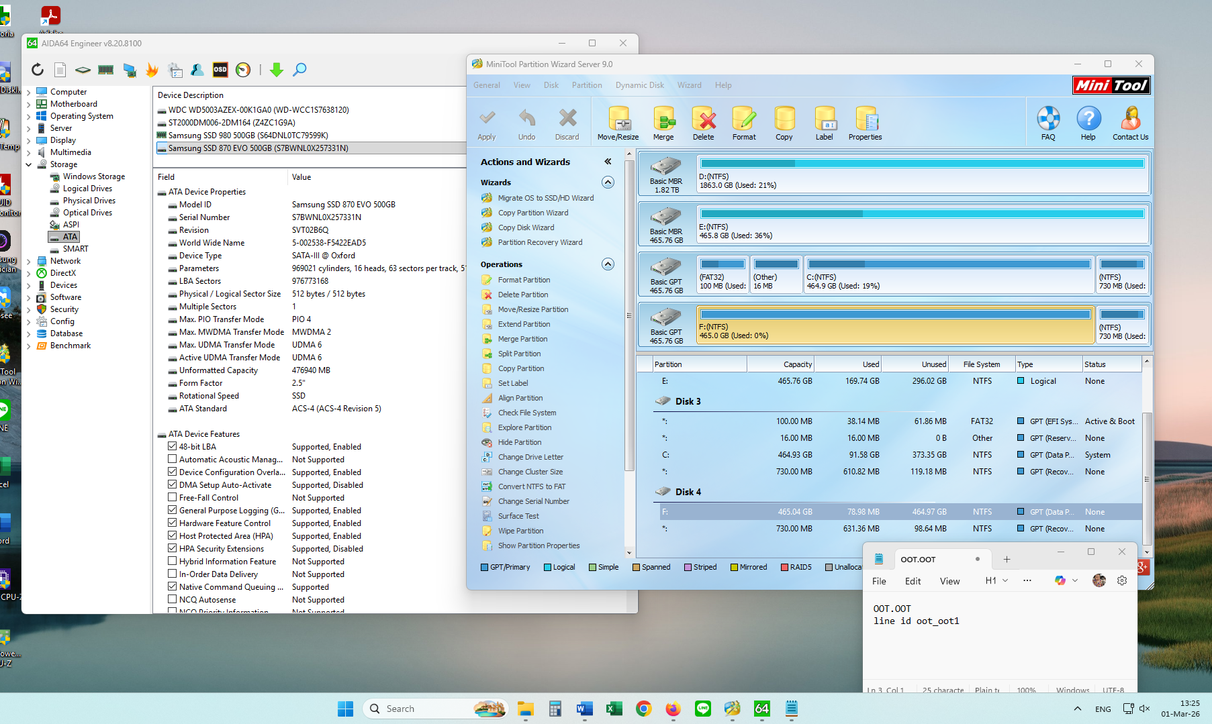Expand the Motherboard tree node

pyautogui.click(x=29, y=105)
